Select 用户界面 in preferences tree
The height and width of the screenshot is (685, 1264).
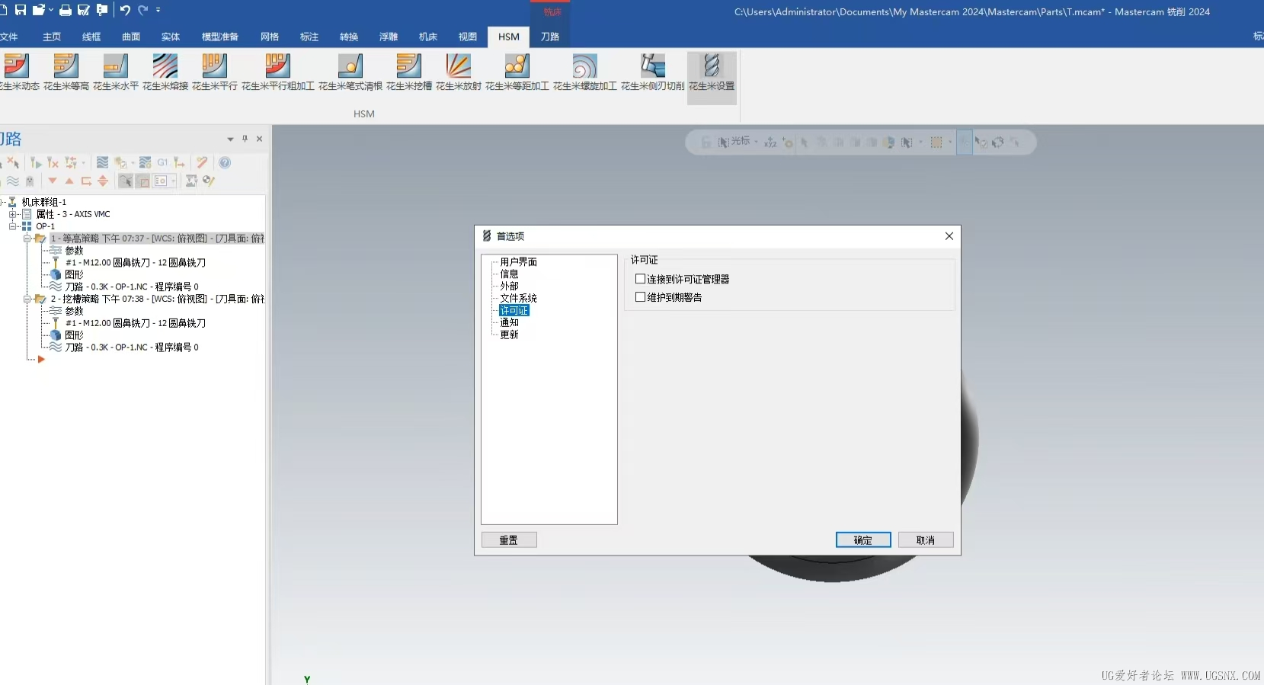pyautogui.click(x=519, y=262)
